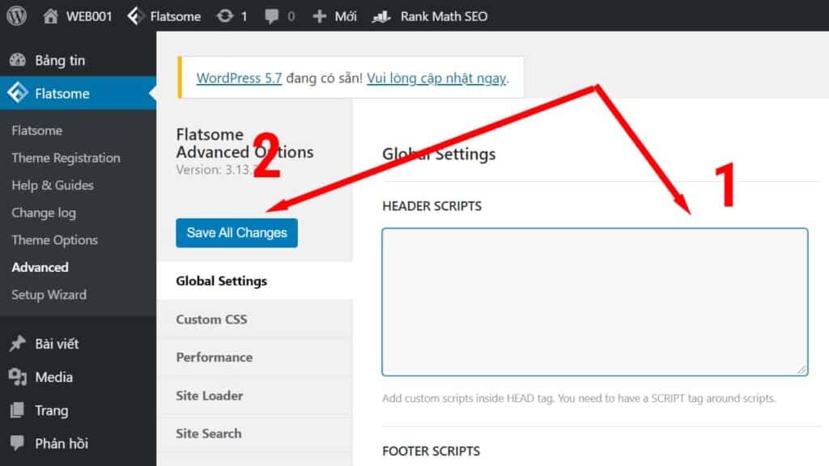Click the WordPress logo icon
This screenshot has width=829, height=466.
[16, 16]
